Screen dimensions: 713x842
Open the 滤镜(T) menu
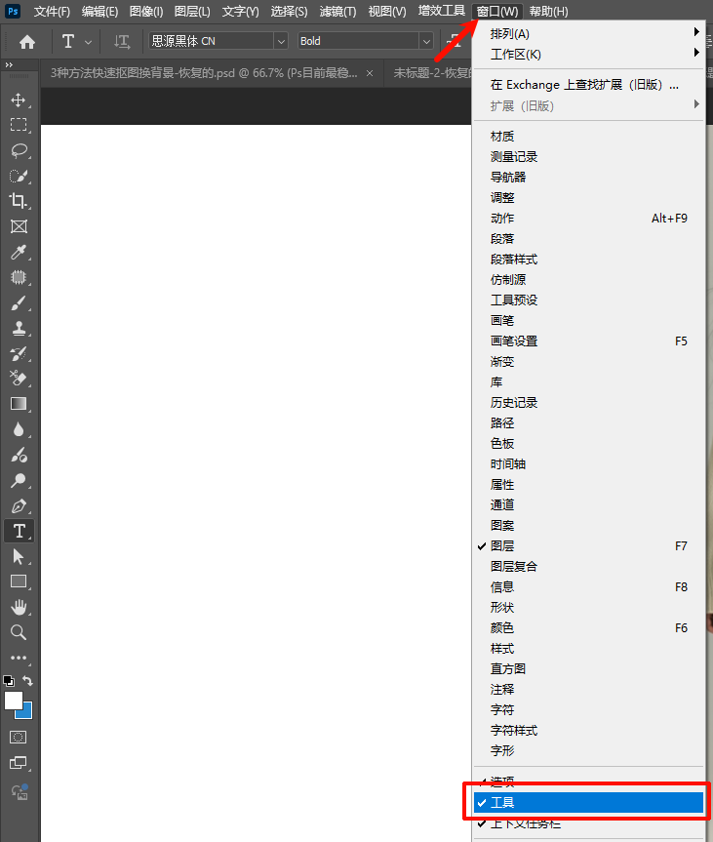coord(337,12)
